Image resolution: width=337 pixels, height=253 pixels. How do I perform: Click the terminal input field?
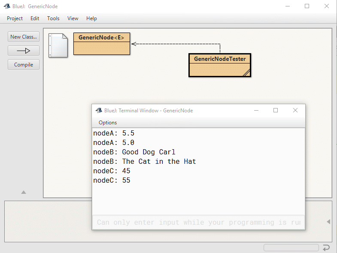(198, 222)
